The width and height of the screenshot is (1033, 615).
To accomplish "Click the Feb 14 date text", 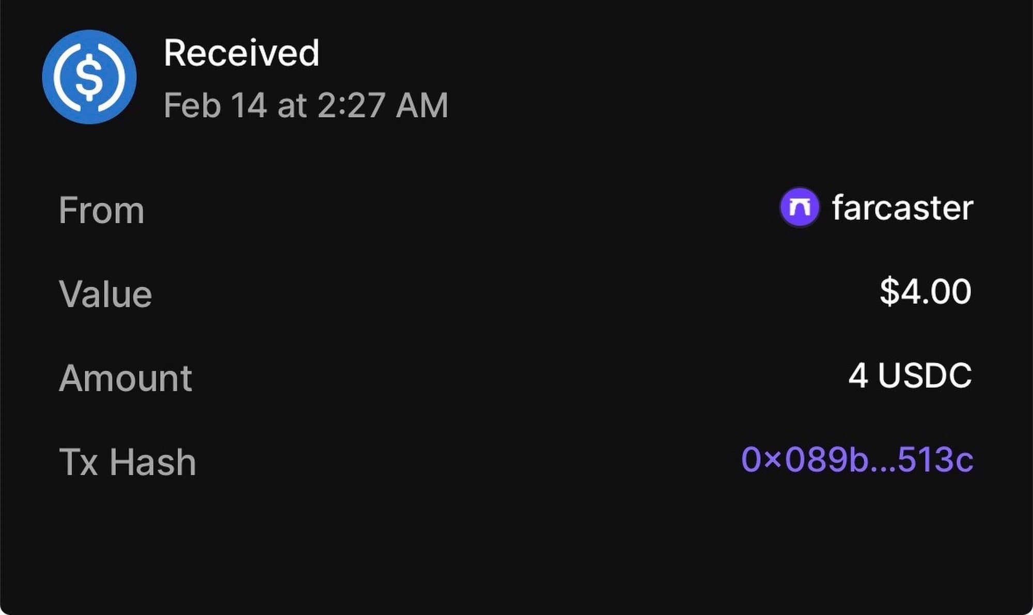I will click(215, 105).
